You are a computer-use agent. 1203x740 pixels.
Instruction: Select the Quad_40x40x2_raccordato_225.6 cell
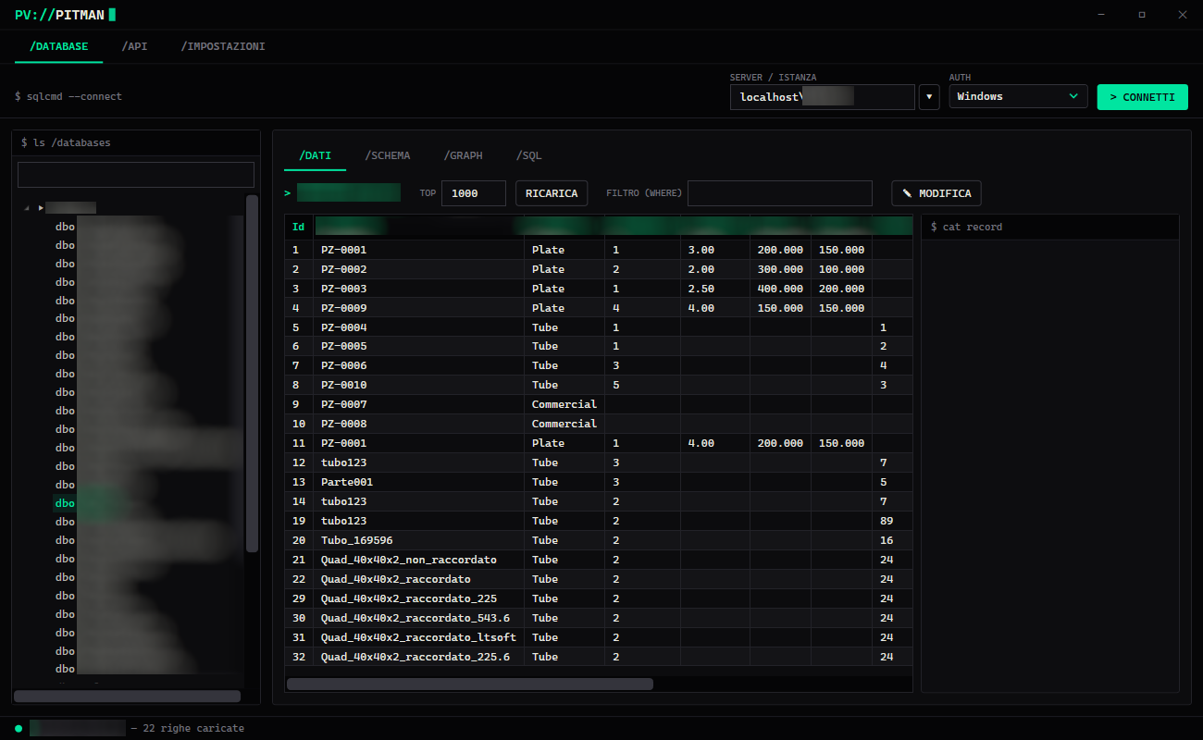(420, 657)
